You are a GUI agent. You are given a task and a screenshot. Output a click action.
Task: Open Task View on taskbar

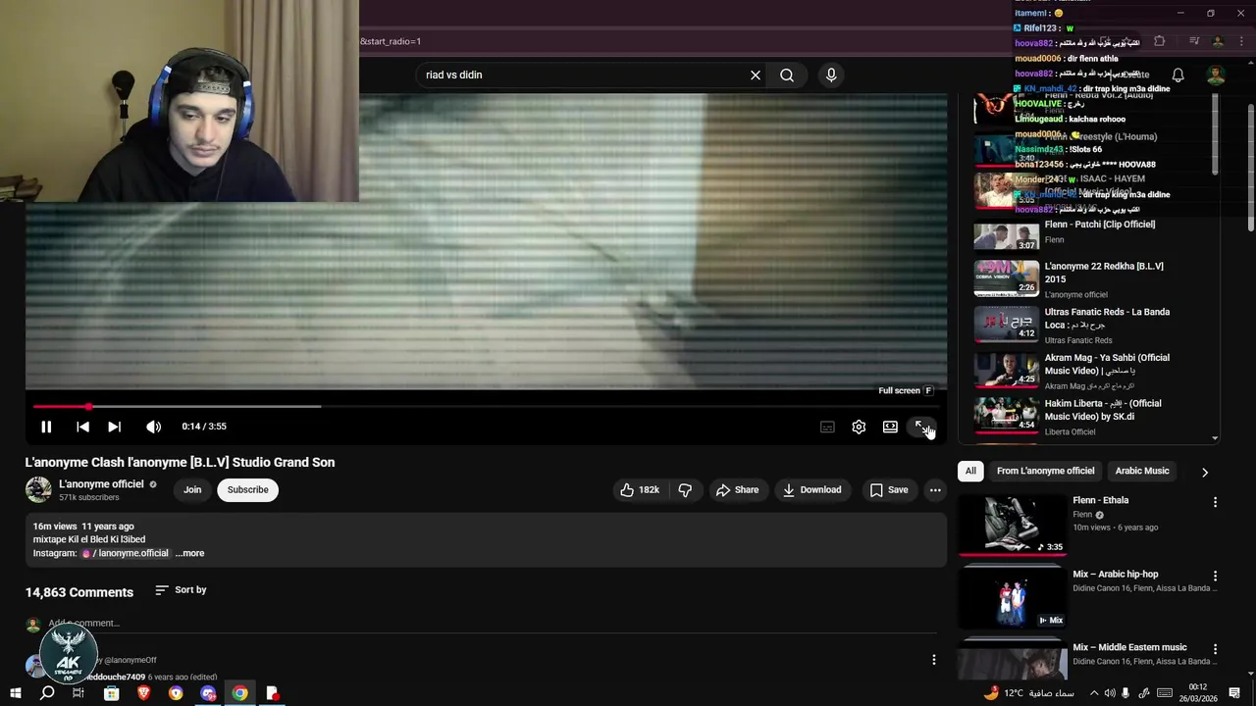[x=78, y=693]
